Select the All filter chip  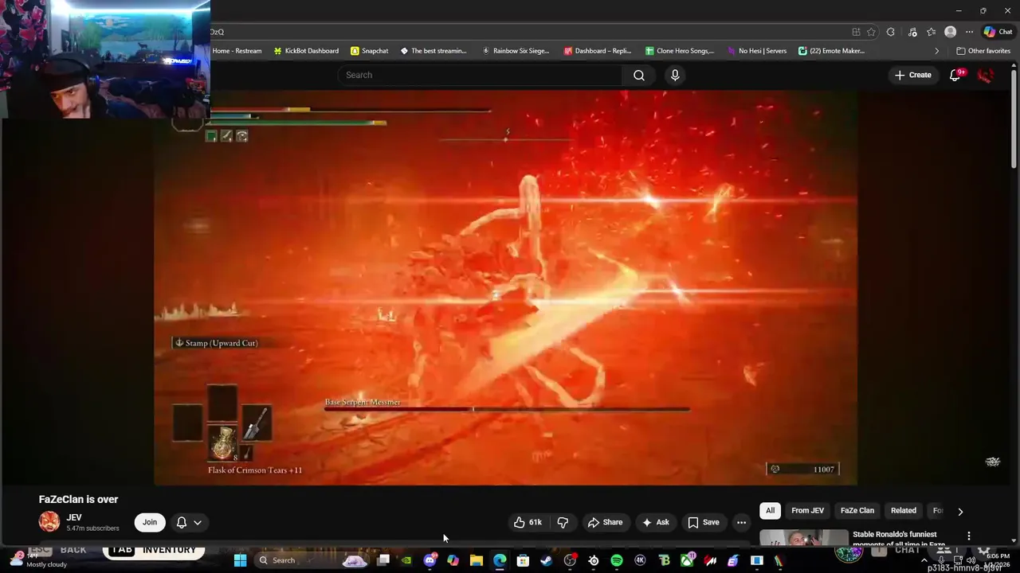770,511
